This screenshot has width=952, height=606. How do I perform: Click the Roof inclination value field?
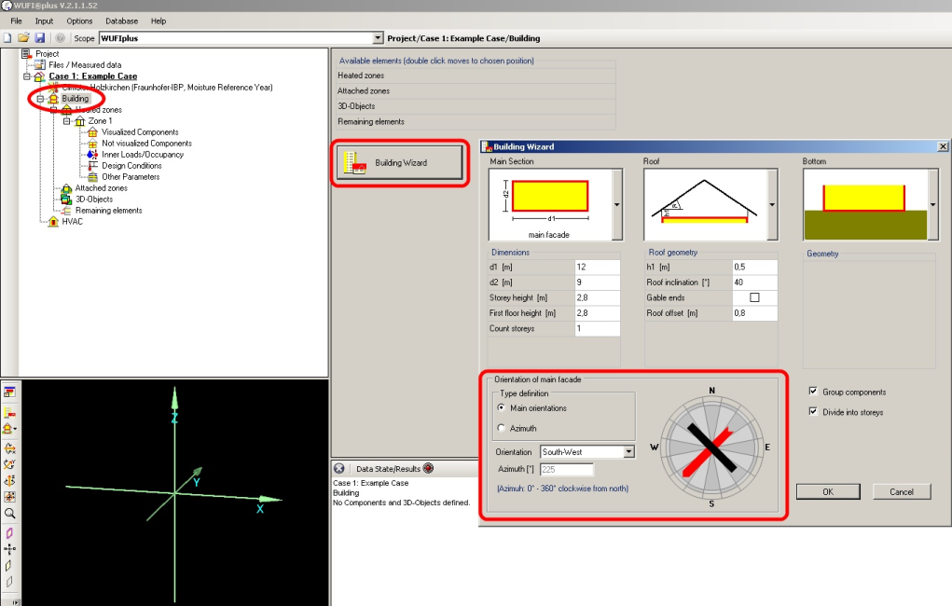pyautogui.click(x=754, y=282)
